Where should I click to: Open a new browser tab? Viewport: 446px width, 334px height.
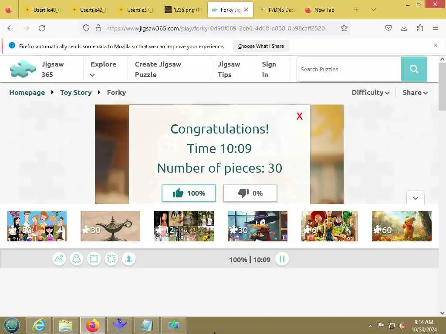point(356,10)
